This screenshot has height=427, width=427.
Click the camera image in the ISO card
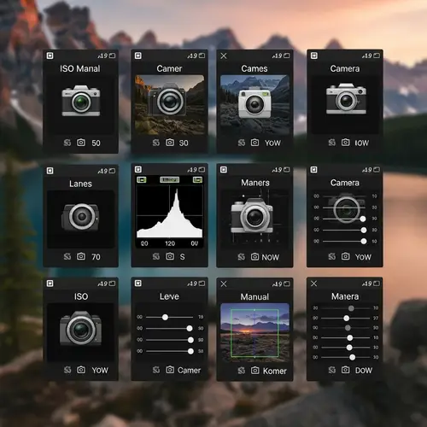click(x=80, y=329)
